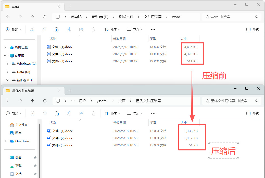Open 排序 dropdown in 星优文件压缩器 window
The width and height of the screenshot is (265, 178).
click(x=112, y=113)
